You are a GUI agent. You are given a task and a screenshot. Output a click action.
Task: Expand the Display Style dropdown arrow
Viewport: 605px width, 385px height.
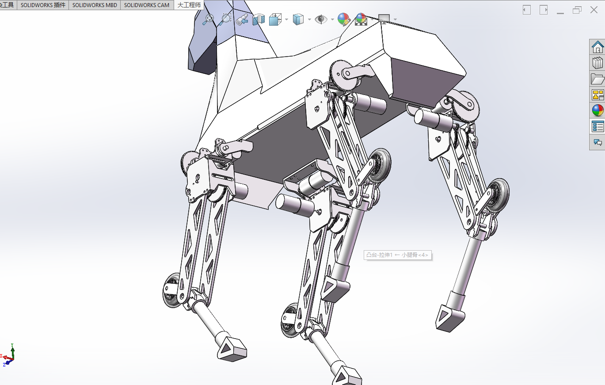[x=309, y=19]
